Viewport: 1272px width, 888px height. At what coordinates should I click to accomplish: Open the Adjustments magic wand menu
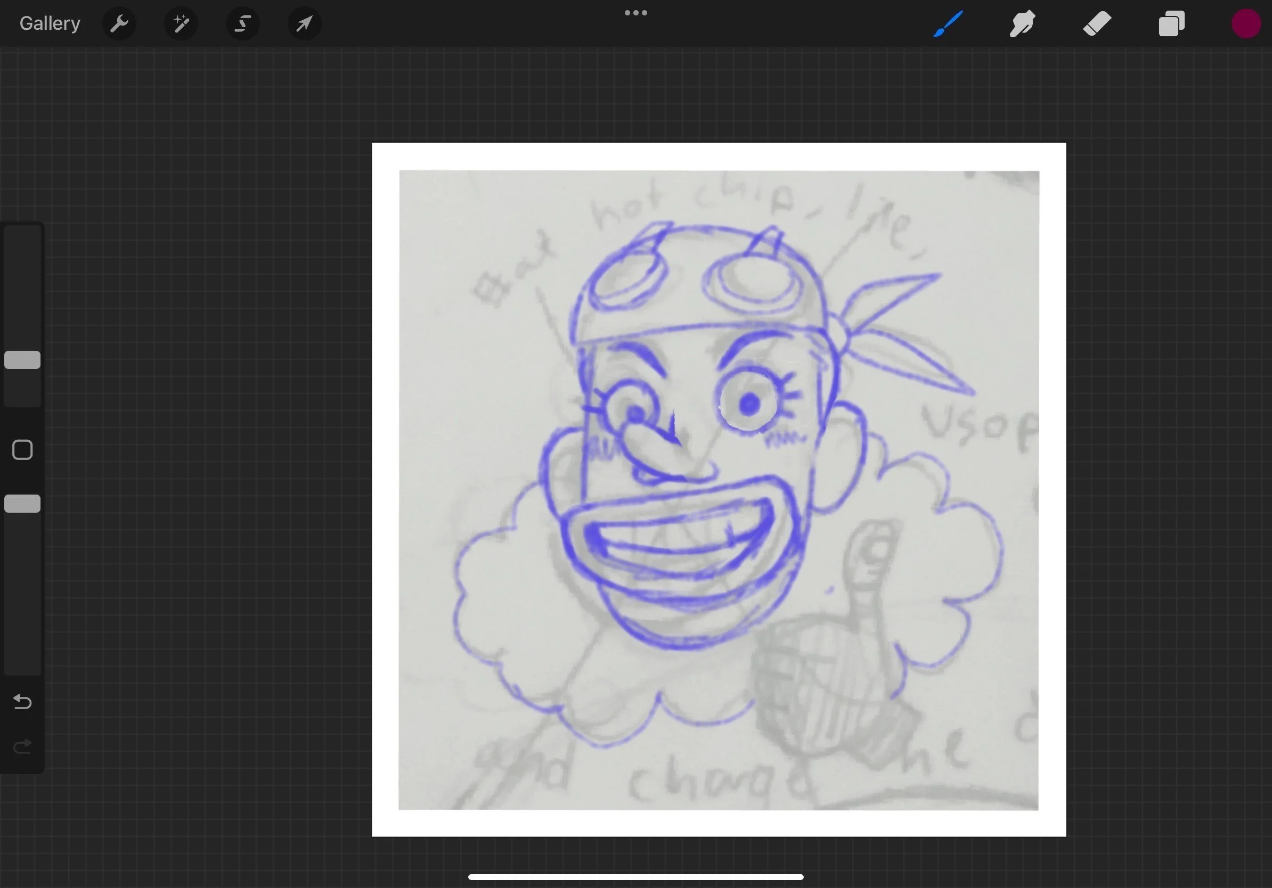tap(181, 24)
